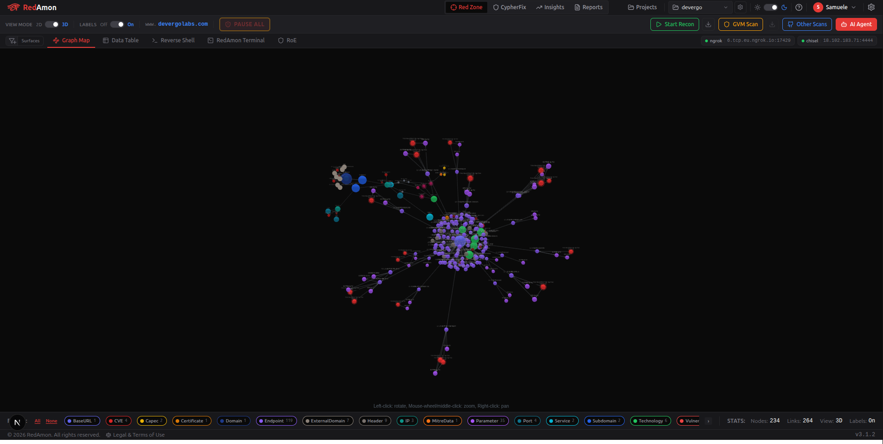Toggle the Certificate node type filter
The width and height of the screenshot is (883, 444).
(x=192, y=421)
